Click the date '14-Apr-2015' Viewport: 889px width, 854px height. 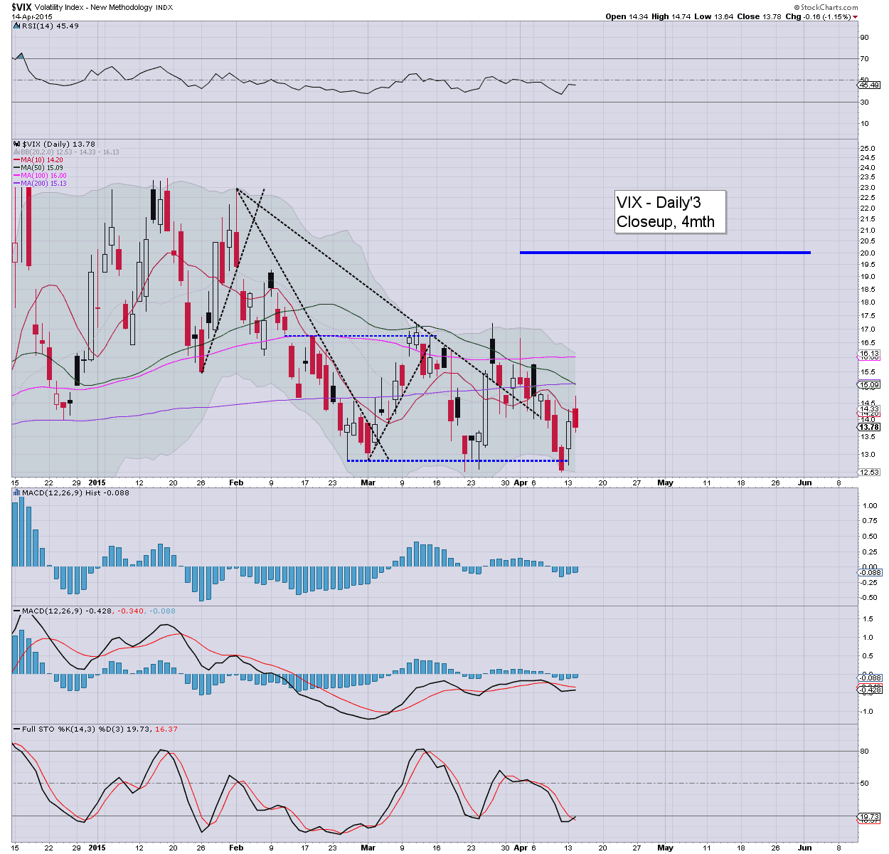pyautogui.click(x=31, y=16)
